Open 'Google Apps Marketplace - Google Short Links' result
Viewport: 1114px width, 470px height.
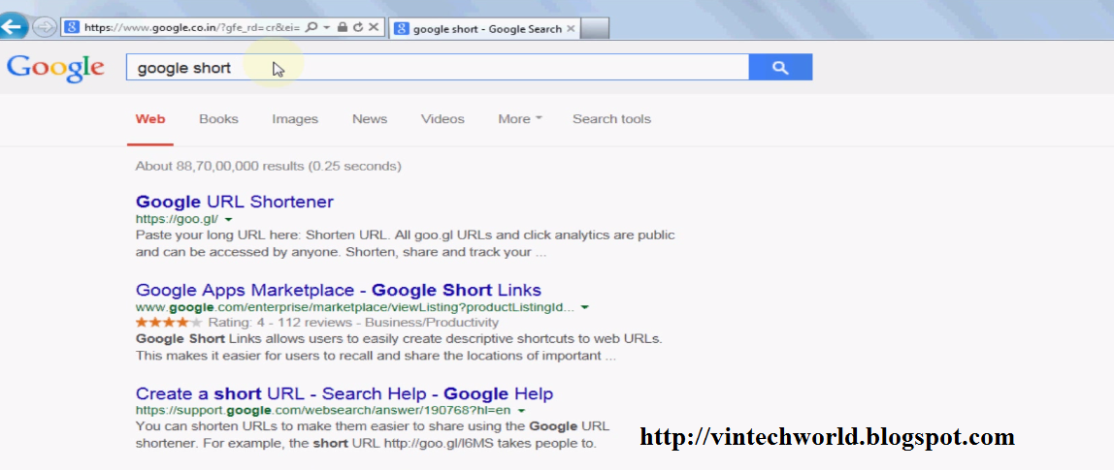coord(338,290)
